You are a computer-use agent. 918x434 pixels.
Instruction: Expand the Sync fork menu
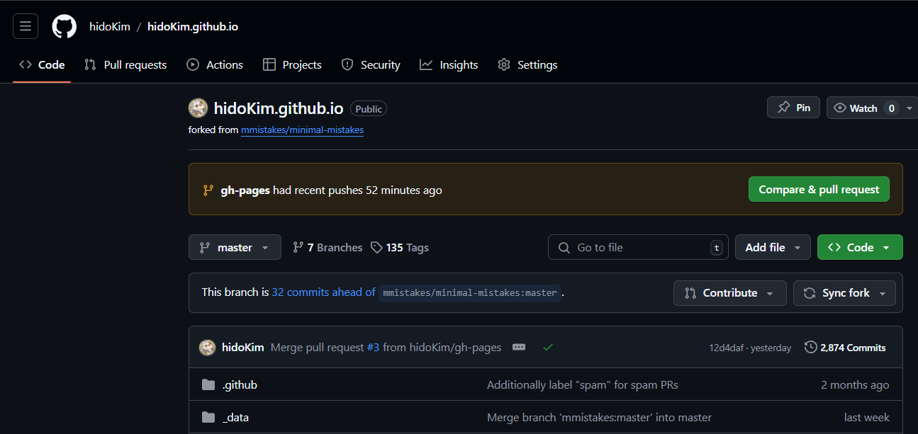click(844, 292)
